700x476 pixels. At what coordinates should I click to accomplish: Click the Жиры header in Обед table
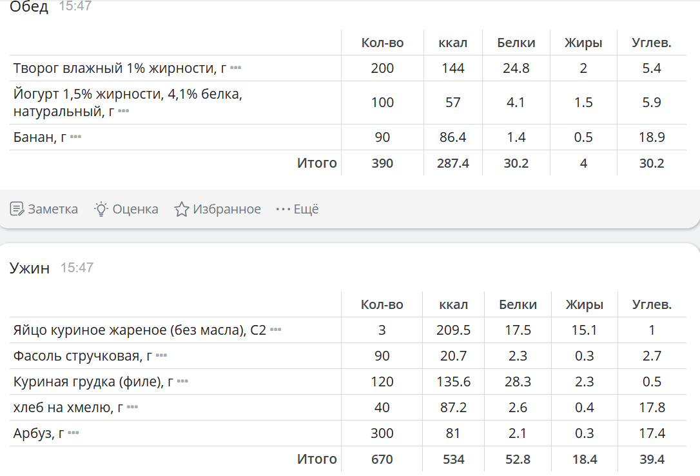(x=583, y=43)
